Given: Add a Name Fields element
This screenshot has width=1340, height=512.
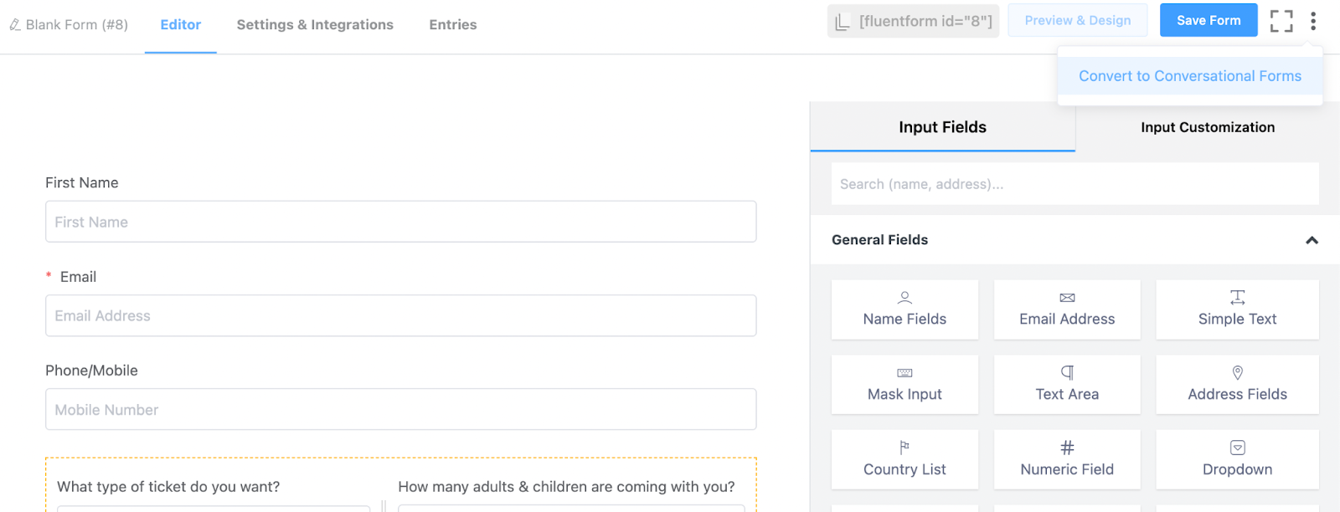Looking at the screenshot, I should pyautogui.click(x=904, y=310).
